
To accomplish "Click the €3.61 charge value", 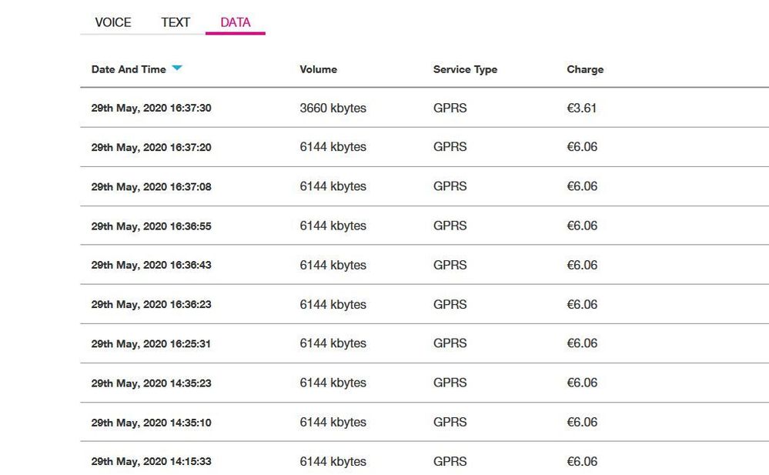I will click(582, 108).
